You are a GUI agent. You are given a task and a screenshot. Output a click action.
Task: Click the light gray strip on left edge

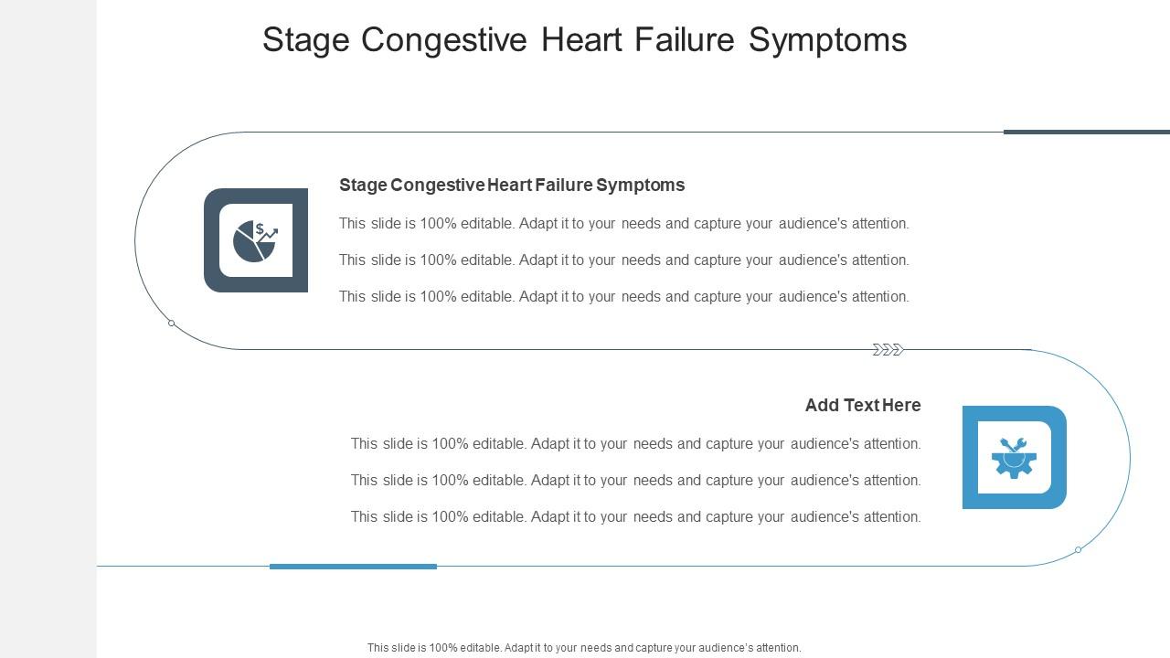tap(48, 329)
